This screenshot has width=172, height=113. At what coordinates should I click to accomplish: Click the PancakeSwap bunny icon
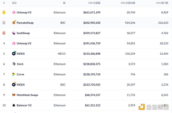pyautogui.click(x=14, y=22)
